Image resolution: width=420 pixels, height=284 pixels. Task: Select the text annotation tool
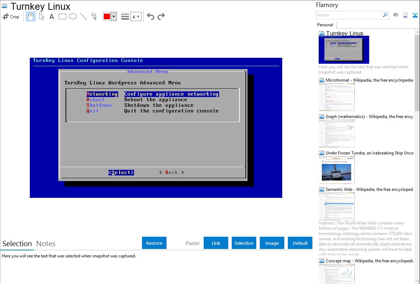pyautogui.click(x=52, y=16)
